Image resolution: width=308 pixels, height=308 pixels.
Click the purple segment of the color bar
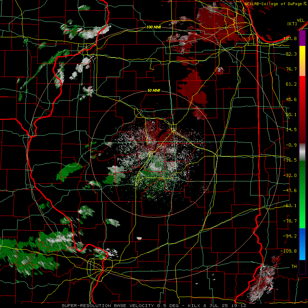pyautogui.click(x=302, y=38)
